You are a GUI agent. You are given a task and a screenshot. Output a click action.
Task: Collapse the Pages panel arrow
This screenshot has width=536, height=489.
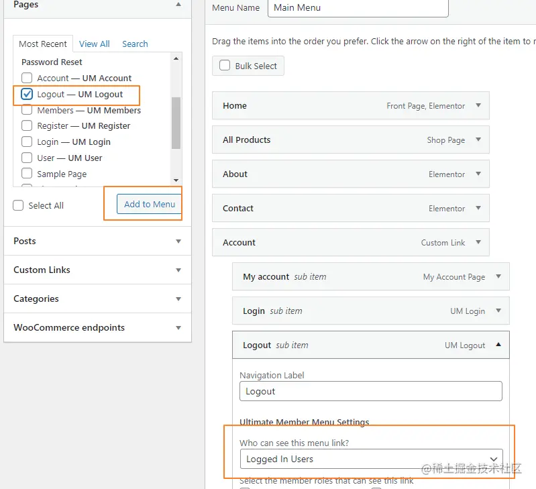178,5
